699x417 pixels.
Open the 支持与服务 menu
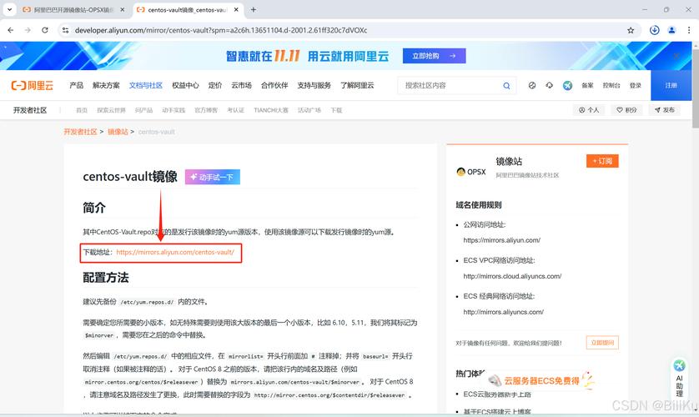(314, 85)
